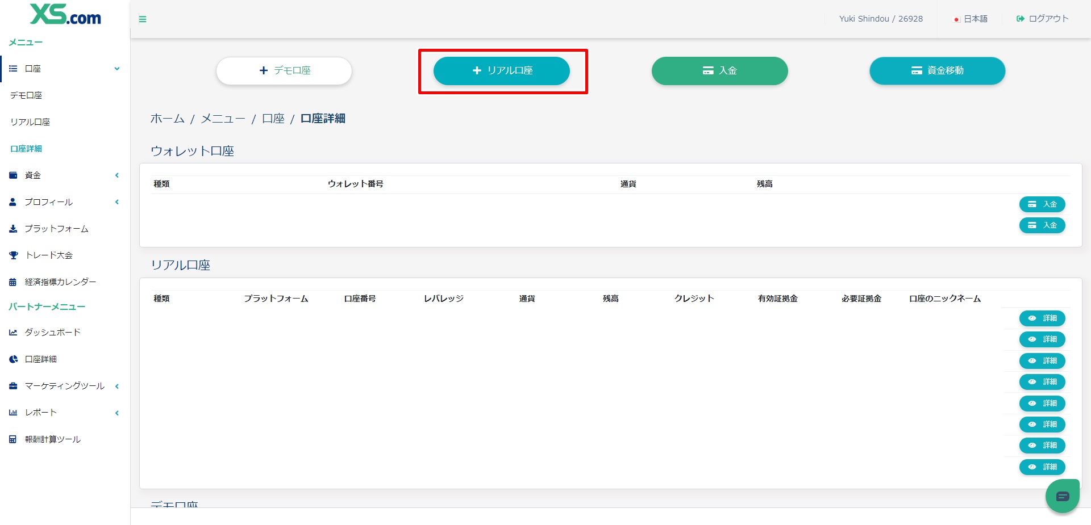Click the trophy icon for トレード大会
Image resolution: width=1091 pixels, height=525 pixels.
pyautogui.click(x=14, y=255)
